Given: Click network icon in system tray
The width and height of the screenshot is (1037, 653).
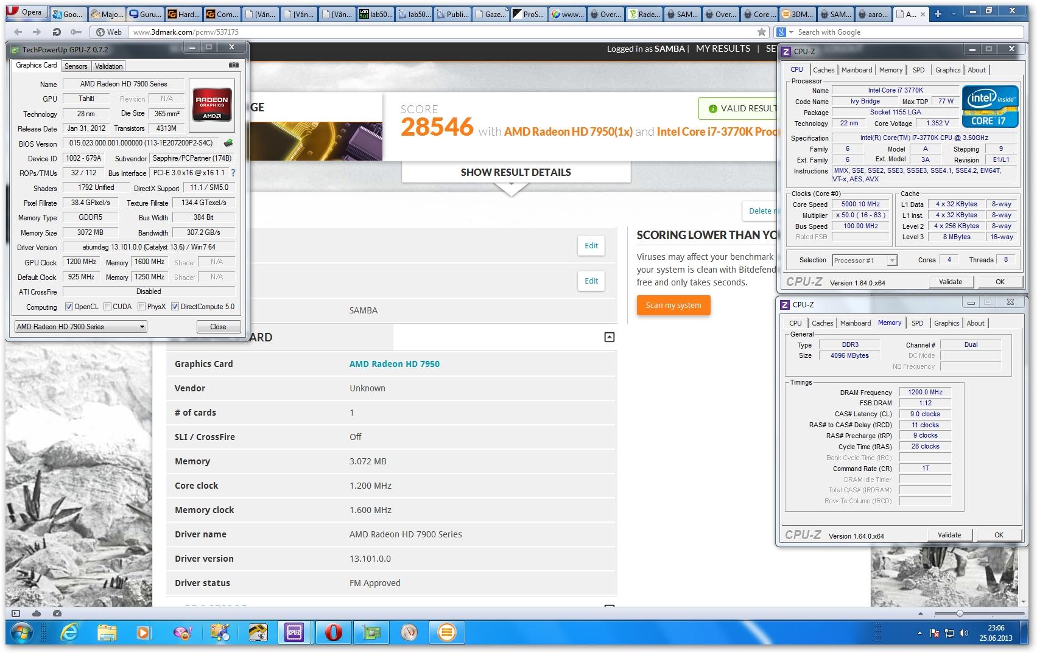Looking at the screenshot, I should point(949,634).
